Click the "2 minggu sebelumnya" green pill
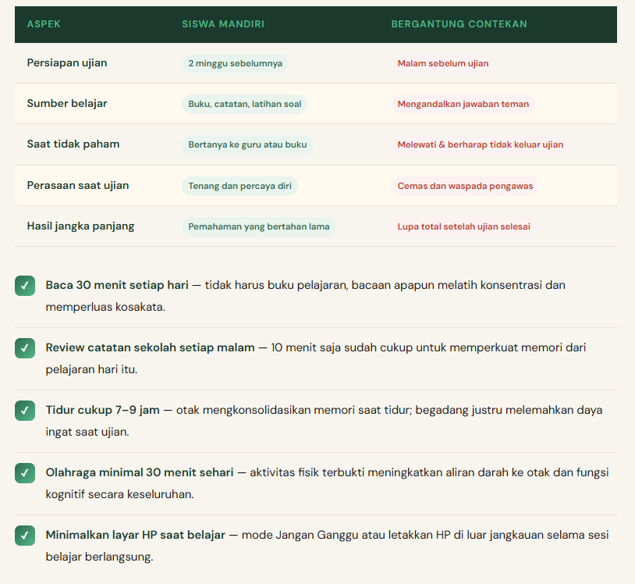Image resolution: width=635 pixels, height=584 pixels. pos(235,63)
